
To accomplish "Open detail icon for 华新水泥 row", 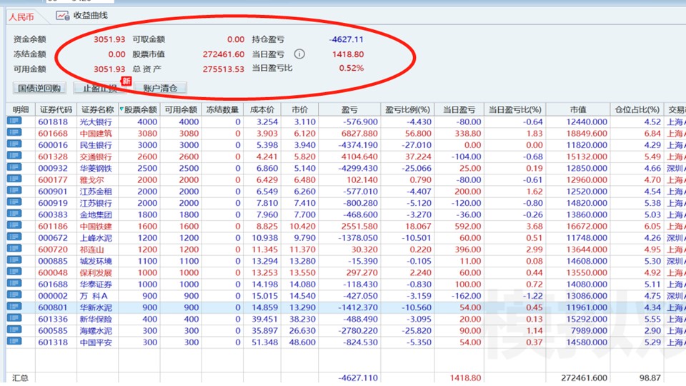I will click(14, 307).
